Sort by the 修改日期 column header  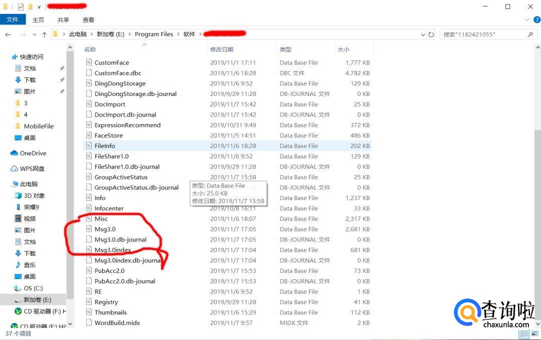(x=221, y=49)
